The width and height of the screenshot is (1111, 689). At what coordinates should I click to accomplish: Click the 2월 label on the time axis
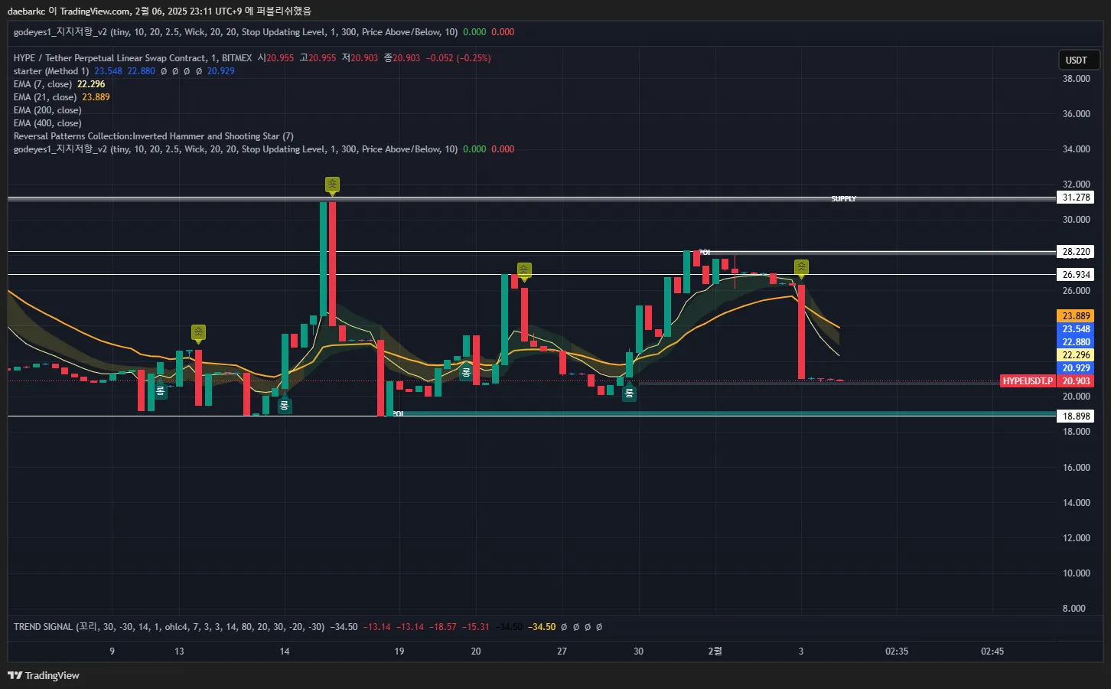715,651
